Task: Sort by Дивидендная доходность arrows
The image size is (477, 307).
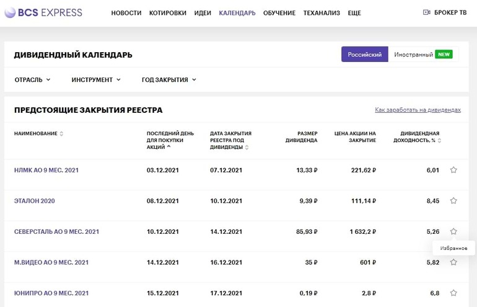Action: click(439, 140)
